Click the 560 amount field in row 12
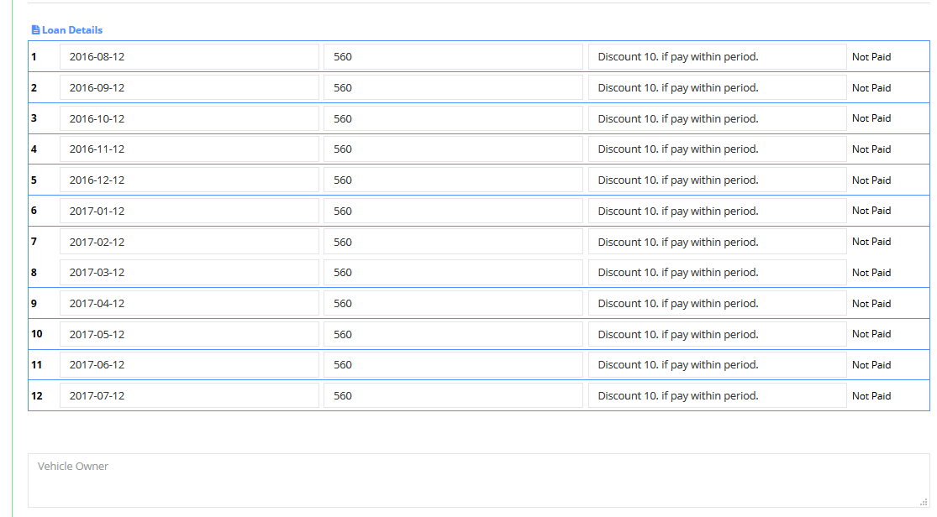The height and width of the screenshot is (517, 937). coord(454,396)
